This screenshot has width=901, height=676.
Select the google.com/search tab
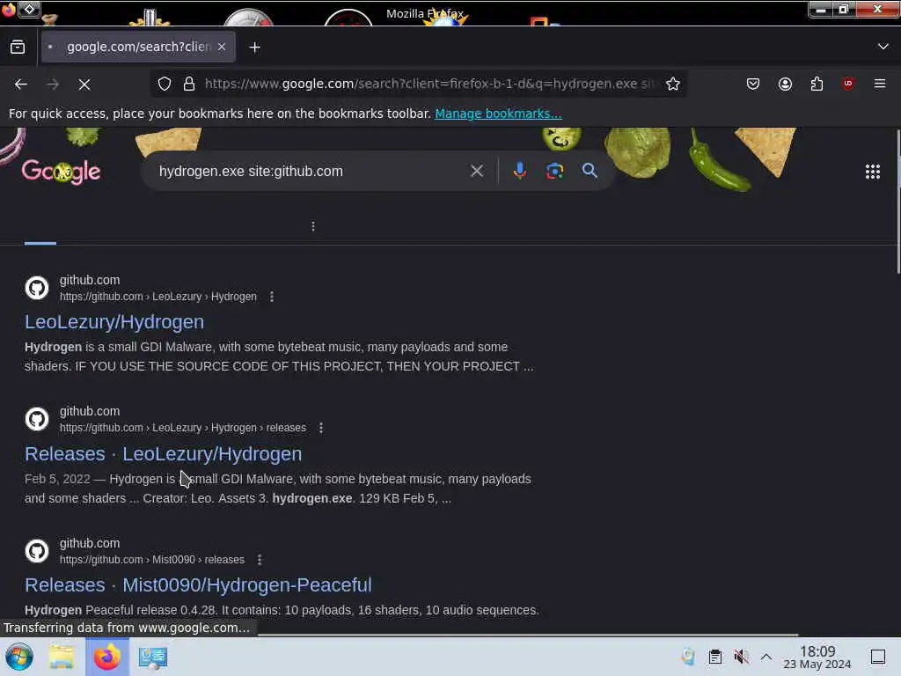click(138, 47)
